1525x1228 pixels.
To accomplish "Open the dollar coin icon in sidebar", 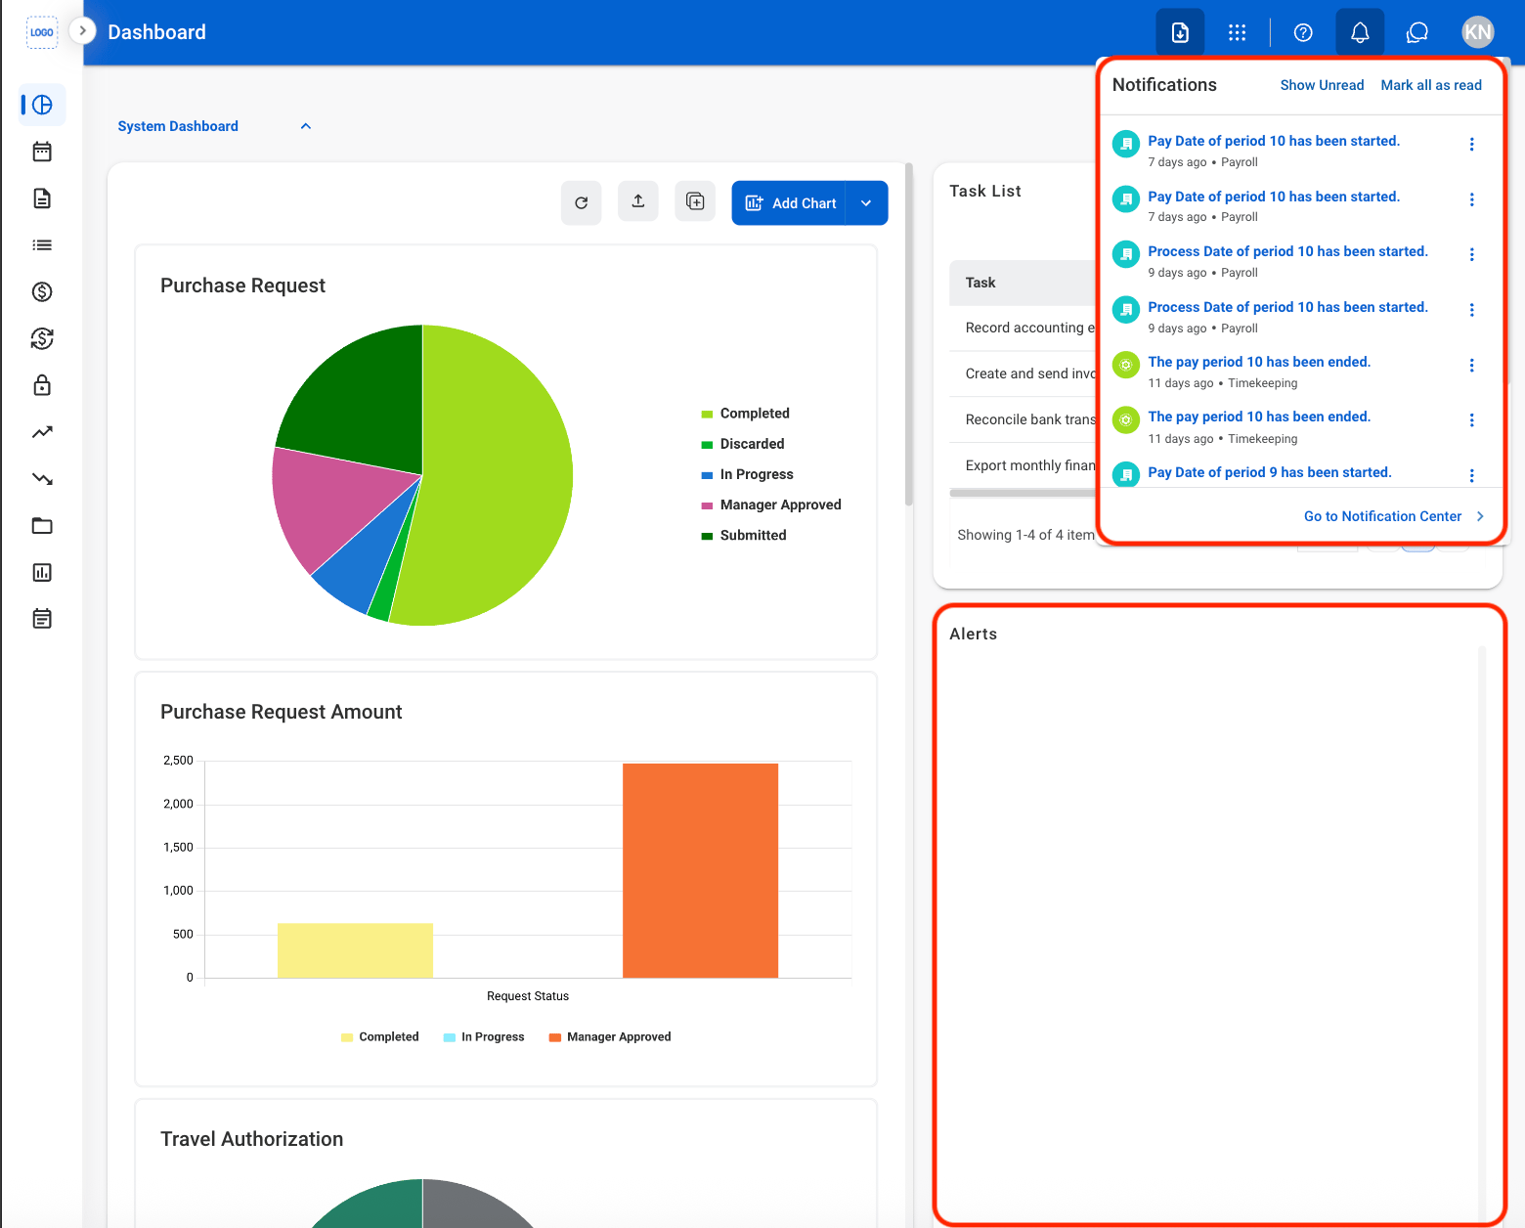I will tap(42, 291).
